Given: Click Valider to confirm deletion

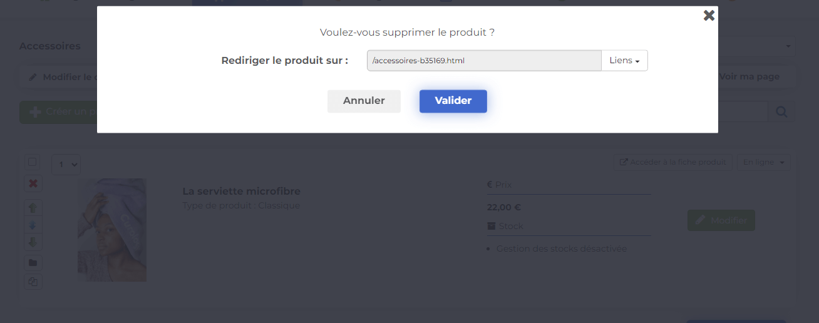Looking at the screenshot, I should tap(453, 101).
